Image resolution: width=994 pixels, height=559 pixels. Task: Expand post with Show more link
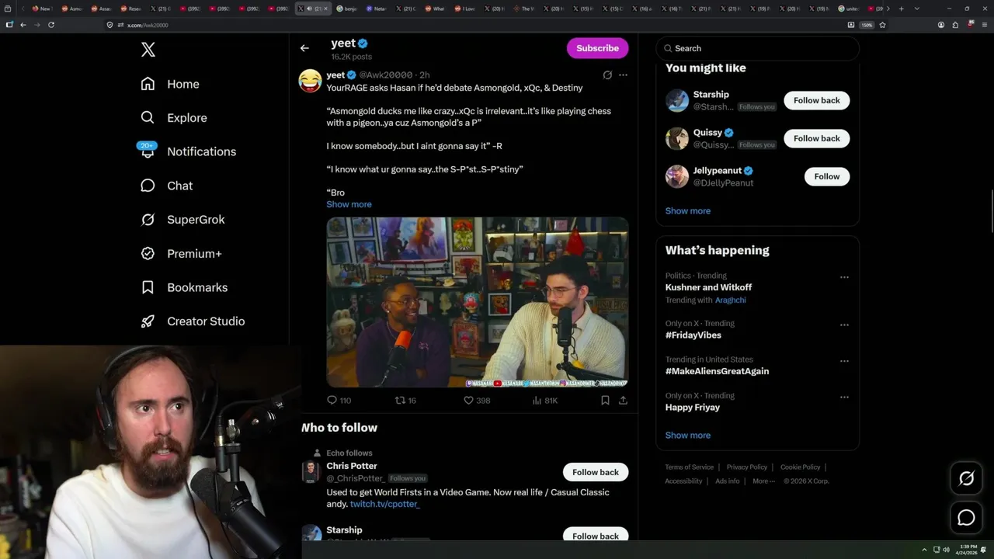coord(349,204)
